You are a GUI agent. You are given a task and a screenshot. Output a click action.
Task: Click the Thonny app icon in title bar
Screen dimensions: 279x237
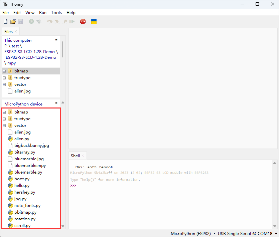(5, 4)
